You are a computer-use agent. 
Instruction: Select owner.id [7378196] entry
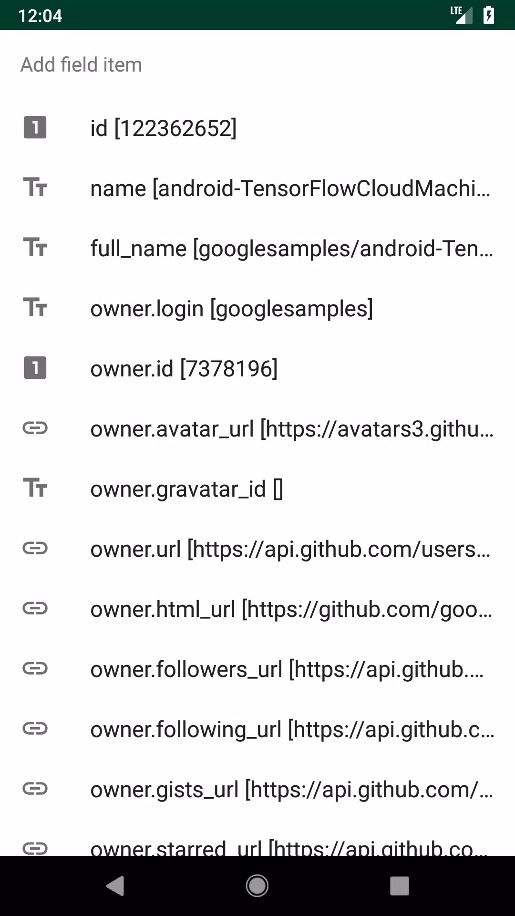coord(257,368)
